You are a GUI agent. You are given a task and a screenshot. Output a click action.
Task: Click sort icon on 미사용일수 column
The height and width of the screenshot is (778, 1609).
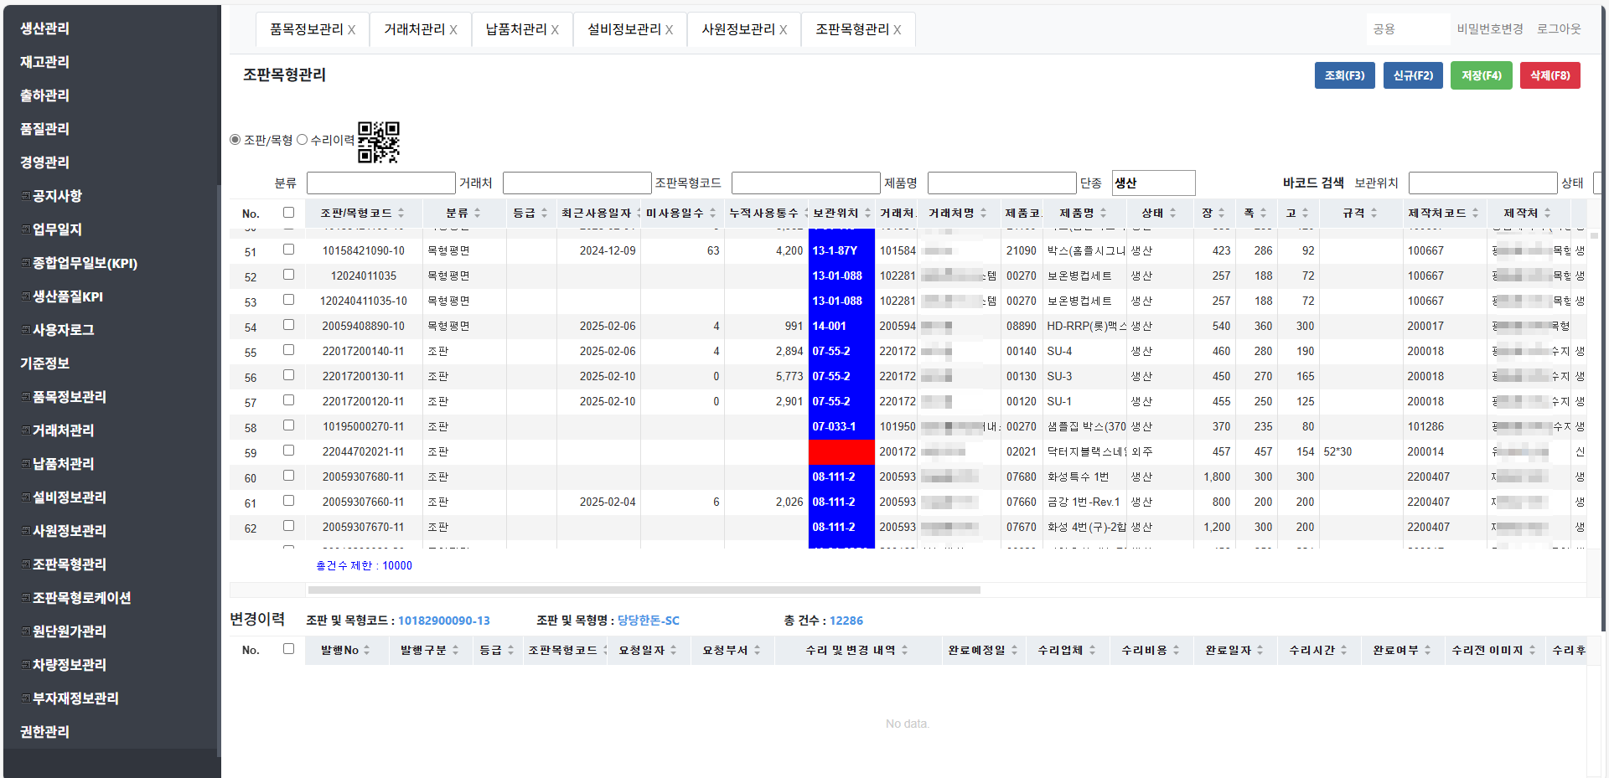pos(713,214)
